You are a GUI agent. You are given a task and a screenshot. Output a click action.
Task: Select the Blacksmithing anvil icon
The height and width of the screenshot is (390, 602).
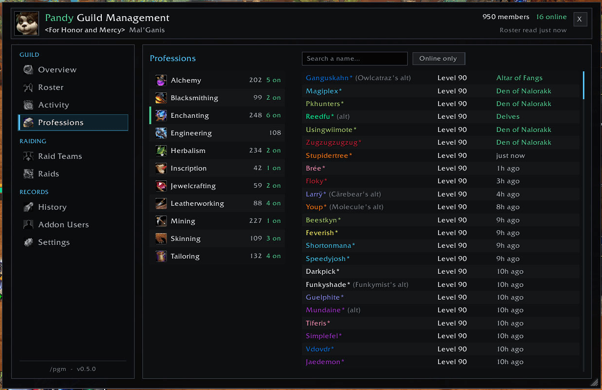[x=161, y=98]
